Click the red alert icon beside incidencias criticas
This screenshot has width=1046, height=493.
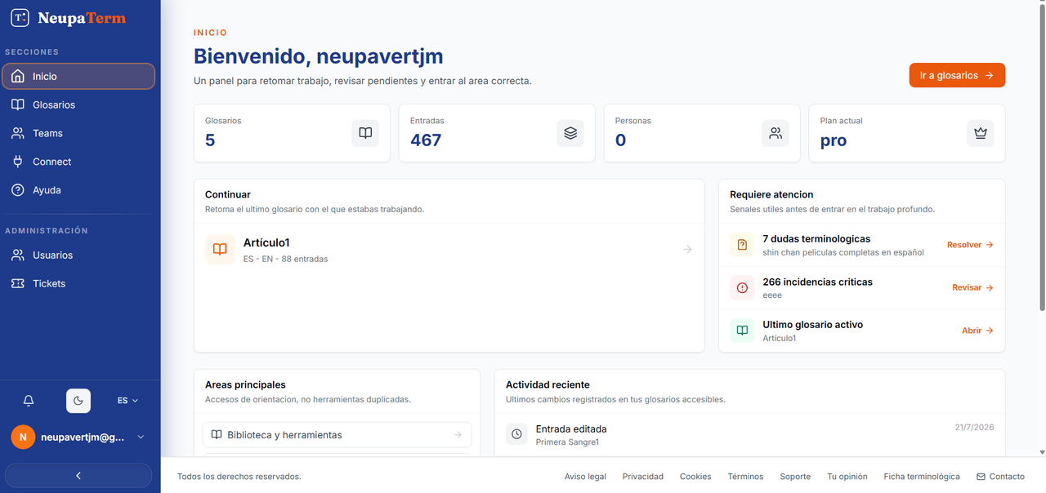742,287
